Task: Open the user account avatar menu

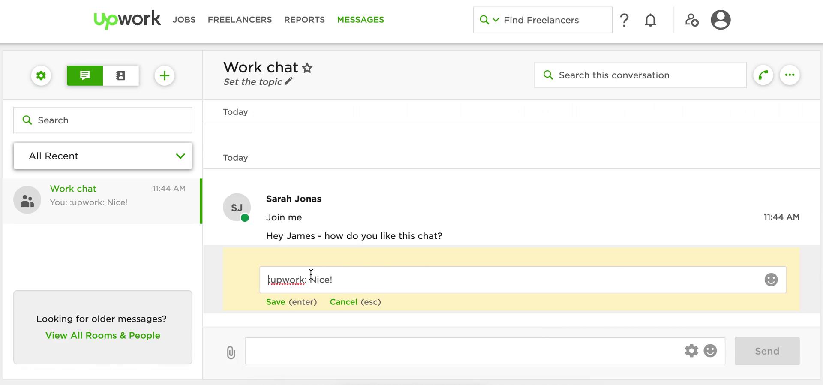Action: pyautogui.click(x=721, y=20)
